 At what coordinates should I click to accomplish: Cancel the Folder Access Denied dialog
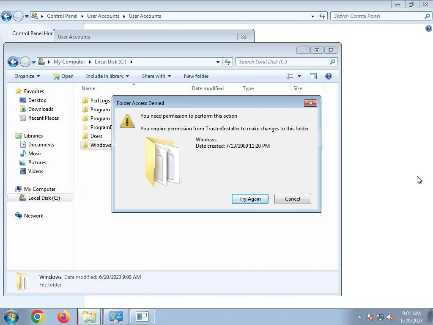(x=293, y=199)
